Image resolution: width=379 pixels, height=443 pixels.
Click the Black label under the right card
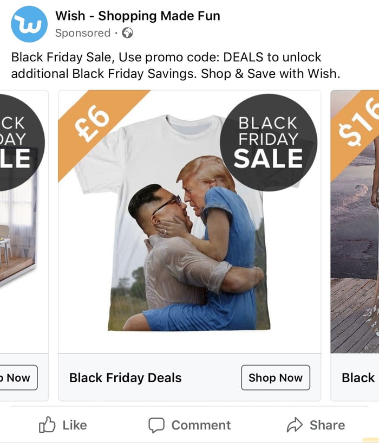(358, 378)
